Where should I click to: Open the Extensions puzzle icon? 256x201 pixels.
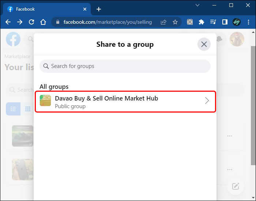tap(201, 22)
